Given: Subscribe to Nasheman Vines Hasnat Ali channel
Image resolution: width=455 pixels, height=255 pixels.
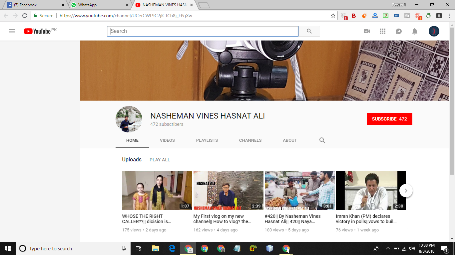Looking at the screenshot, I should point(389,119).
